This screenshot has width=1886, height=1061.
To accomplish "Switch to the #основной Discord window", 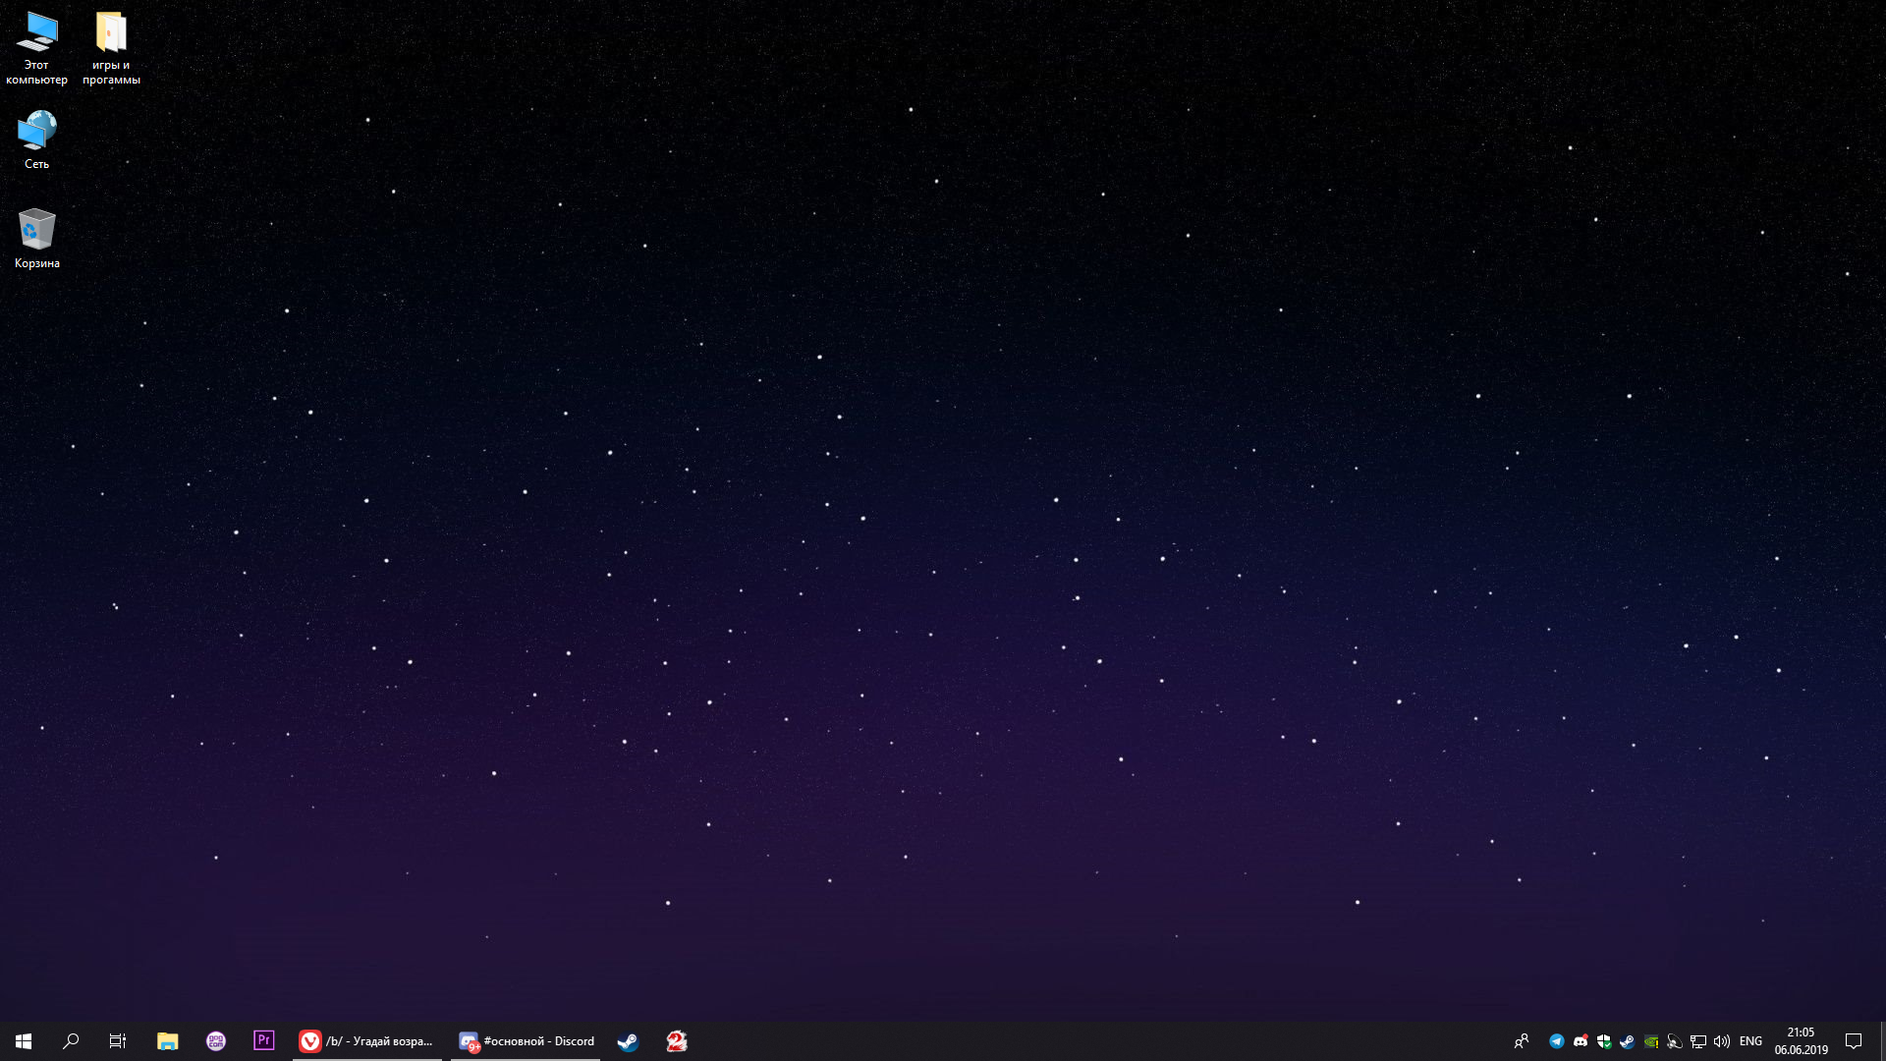I will click(x=527, y=1041).
